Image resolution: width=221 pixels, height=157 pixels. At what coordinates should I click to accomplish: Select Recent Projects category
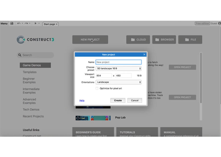coord(33,116)
